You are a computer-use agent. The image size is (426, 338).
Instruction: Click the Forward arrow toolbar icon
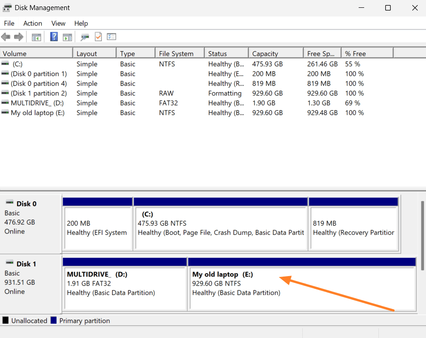coord(19,37)
